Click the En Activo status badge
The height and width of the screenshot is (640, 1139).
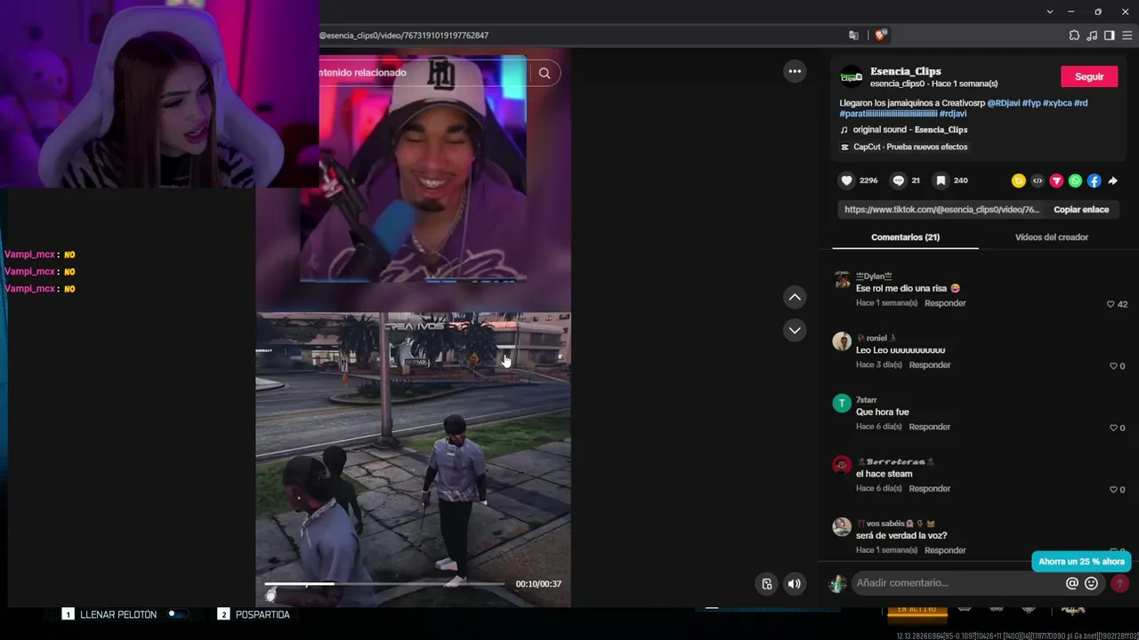(917, 609)
